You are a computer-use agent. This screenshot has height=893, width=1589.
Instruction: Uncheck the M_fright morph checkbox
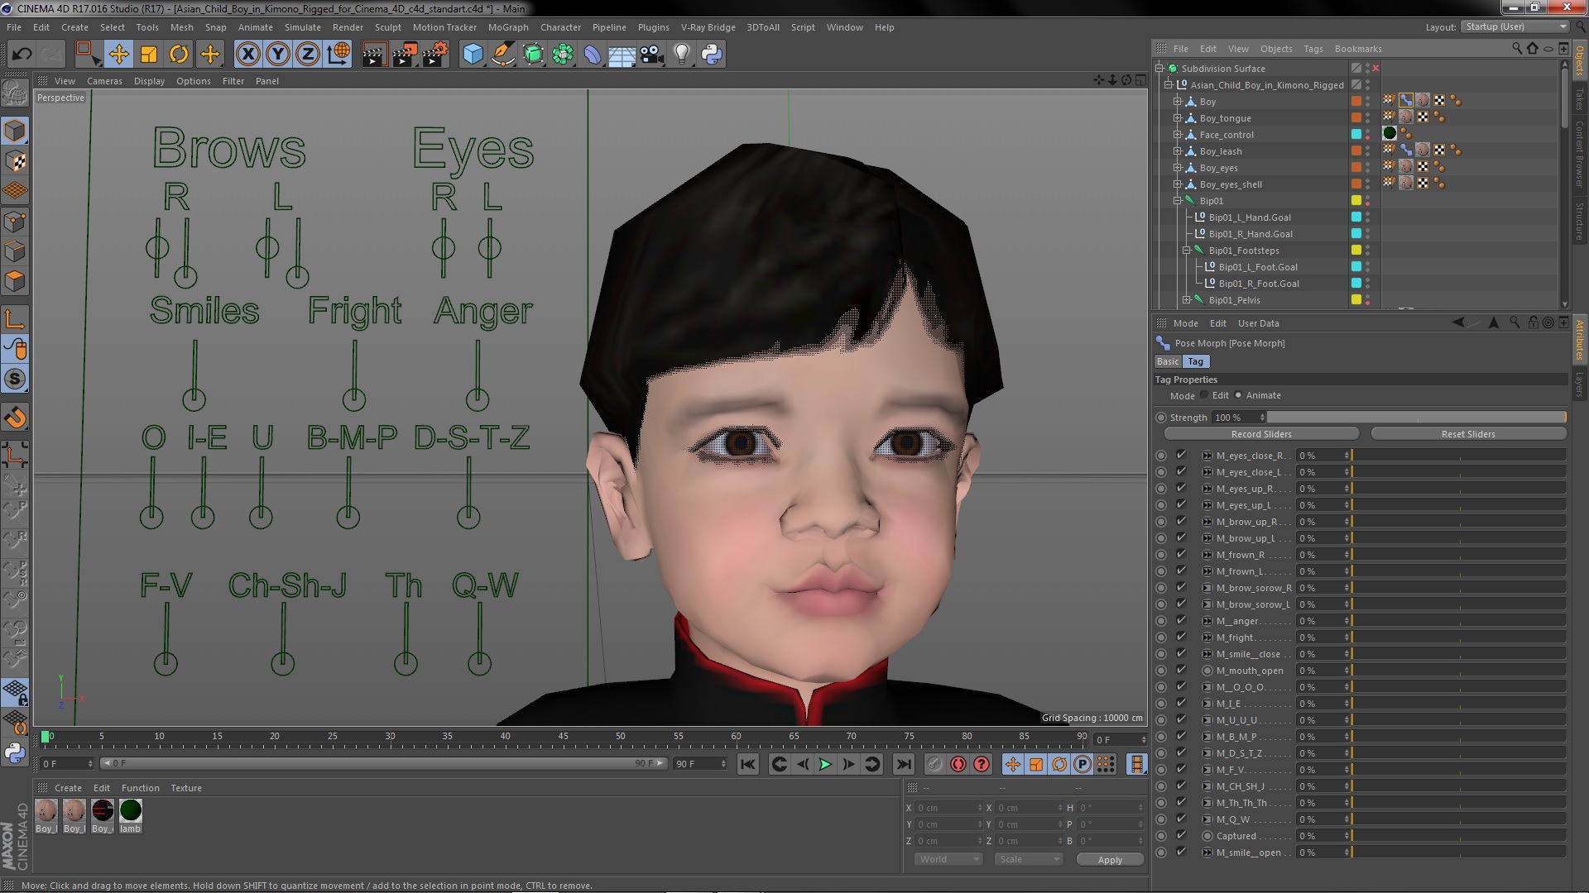[x=1181, y=637]
